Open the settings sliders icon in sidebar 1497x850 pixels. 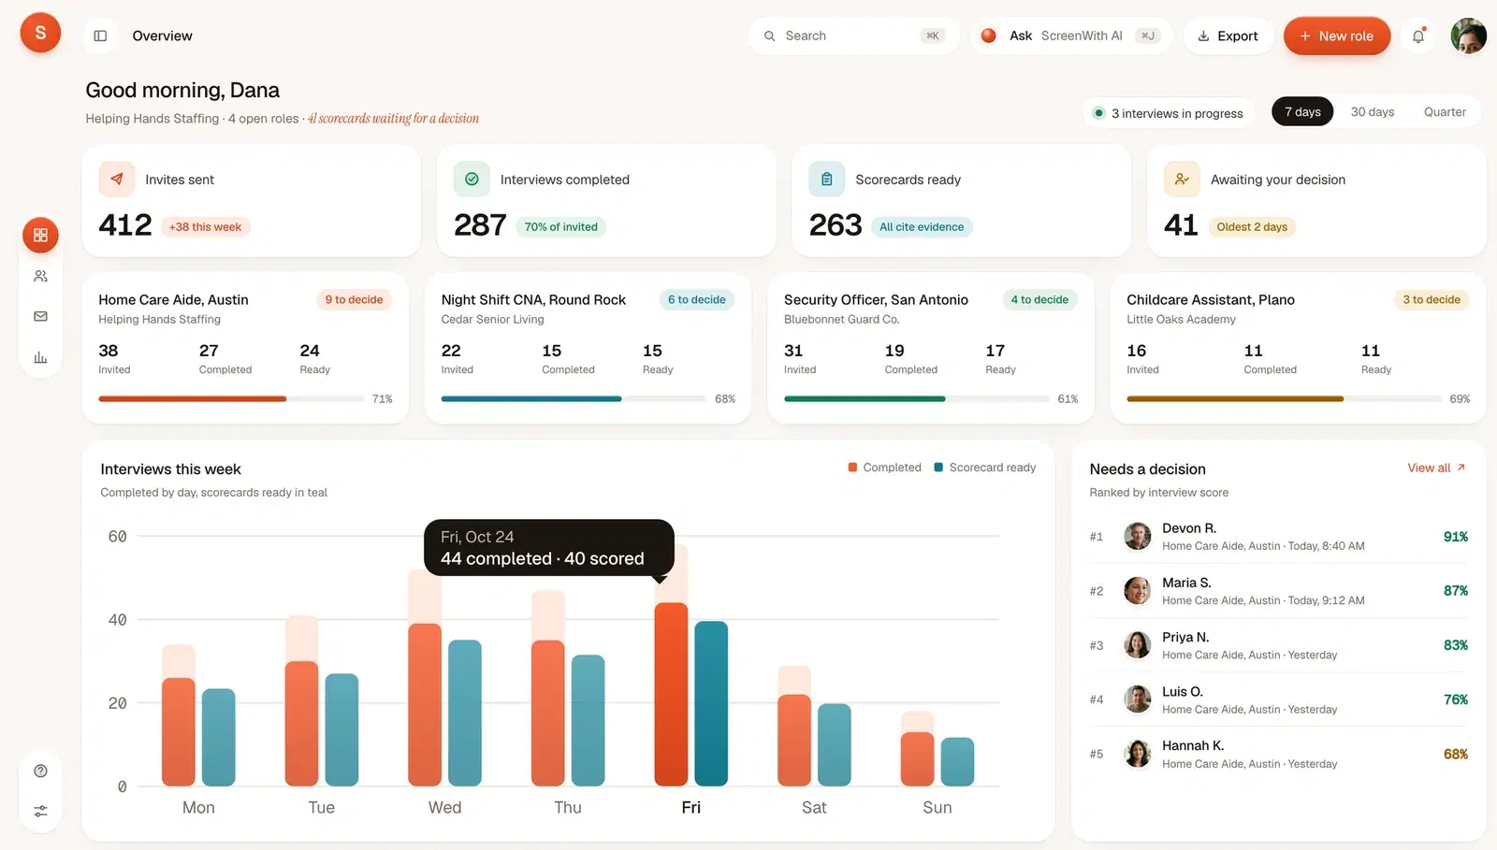pos(40,812)
